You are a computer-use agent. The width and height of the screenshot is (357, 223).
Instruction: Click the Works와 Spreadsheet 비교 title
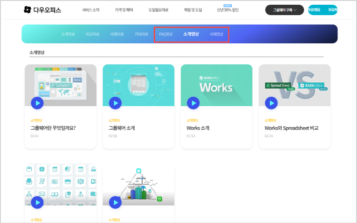click(x=291, y=128)
